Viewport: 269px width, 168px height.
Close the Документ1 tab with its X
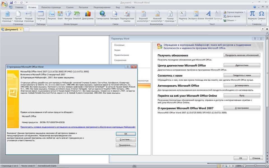pos(20,29)
